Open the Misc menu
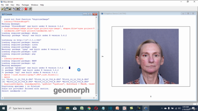 coord(18,5)
